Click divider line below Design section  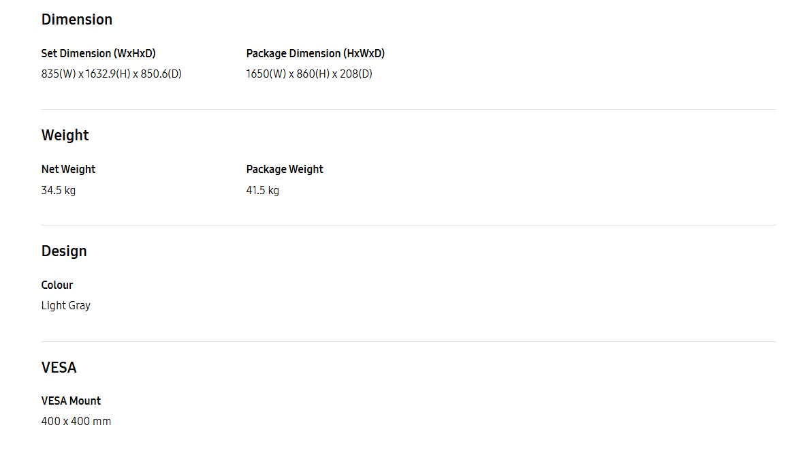click(x=408, y=341)
